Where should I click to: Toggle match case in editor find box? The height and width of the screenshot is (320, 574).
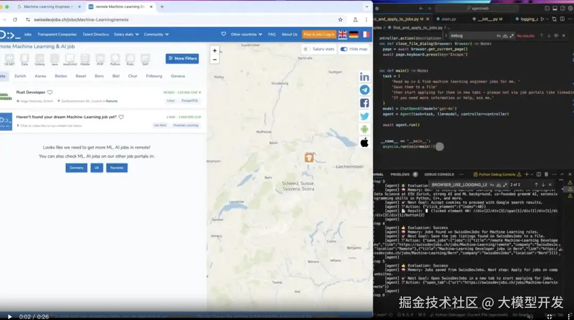pyautogui.click(x=499, y=36)
